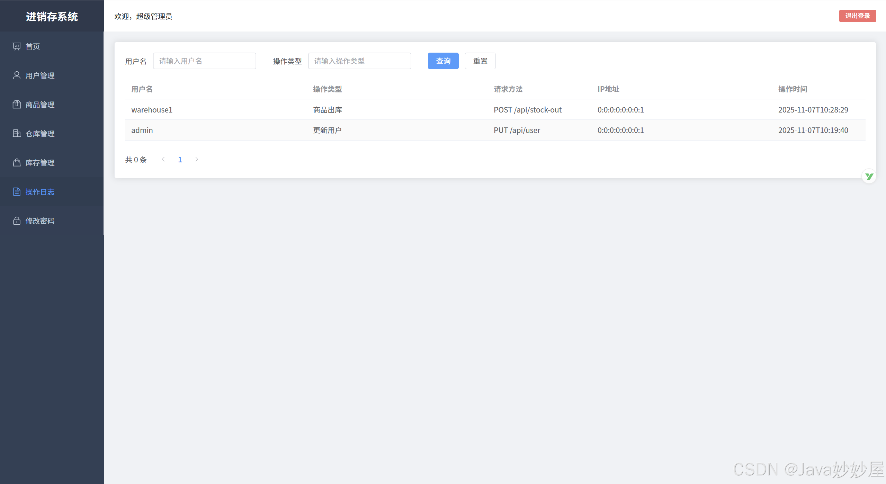Open 修改密码 menu item
Image resolution: width=886 pixels, height=484 pixels.
pos(52,221)
